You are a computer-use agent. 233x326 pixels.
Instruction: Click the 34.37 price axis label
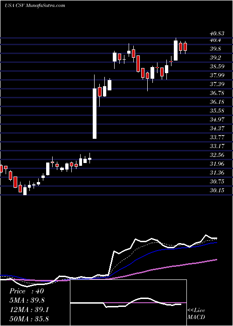(x=217, y=129)
